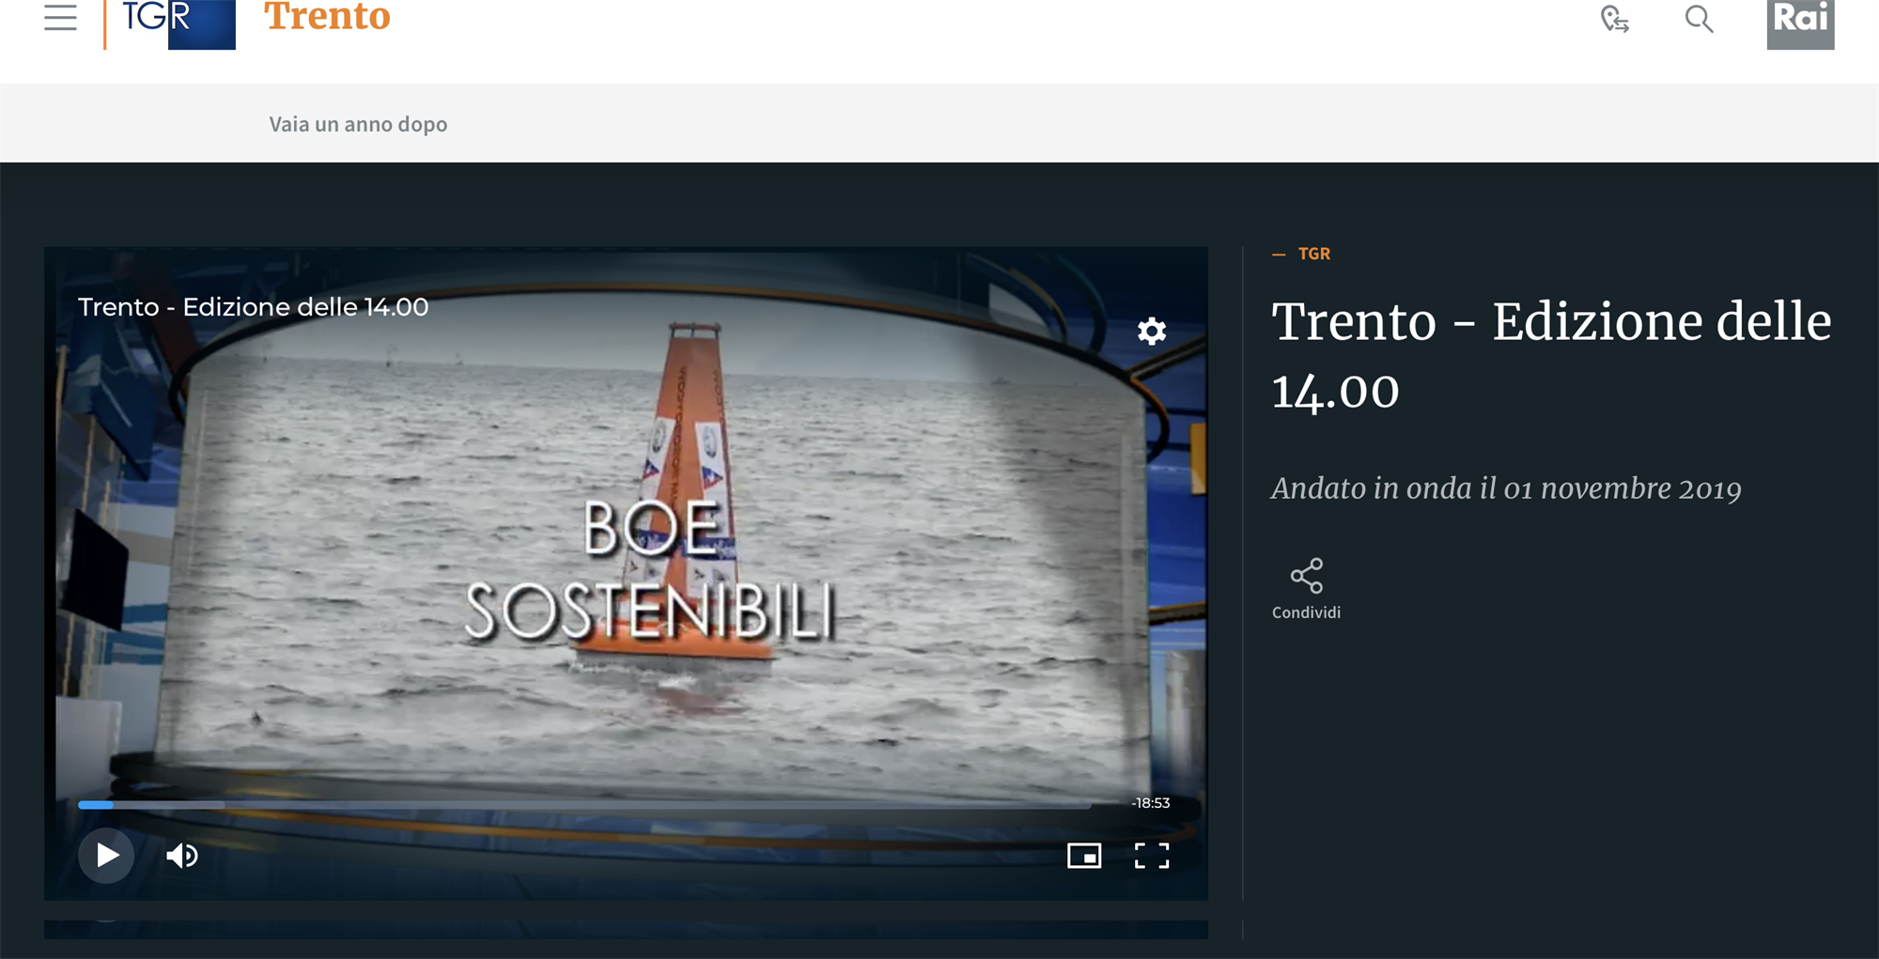Open the hamburger navigation menu
This screenshot has height=959, width=1879.
click(60, 18)
